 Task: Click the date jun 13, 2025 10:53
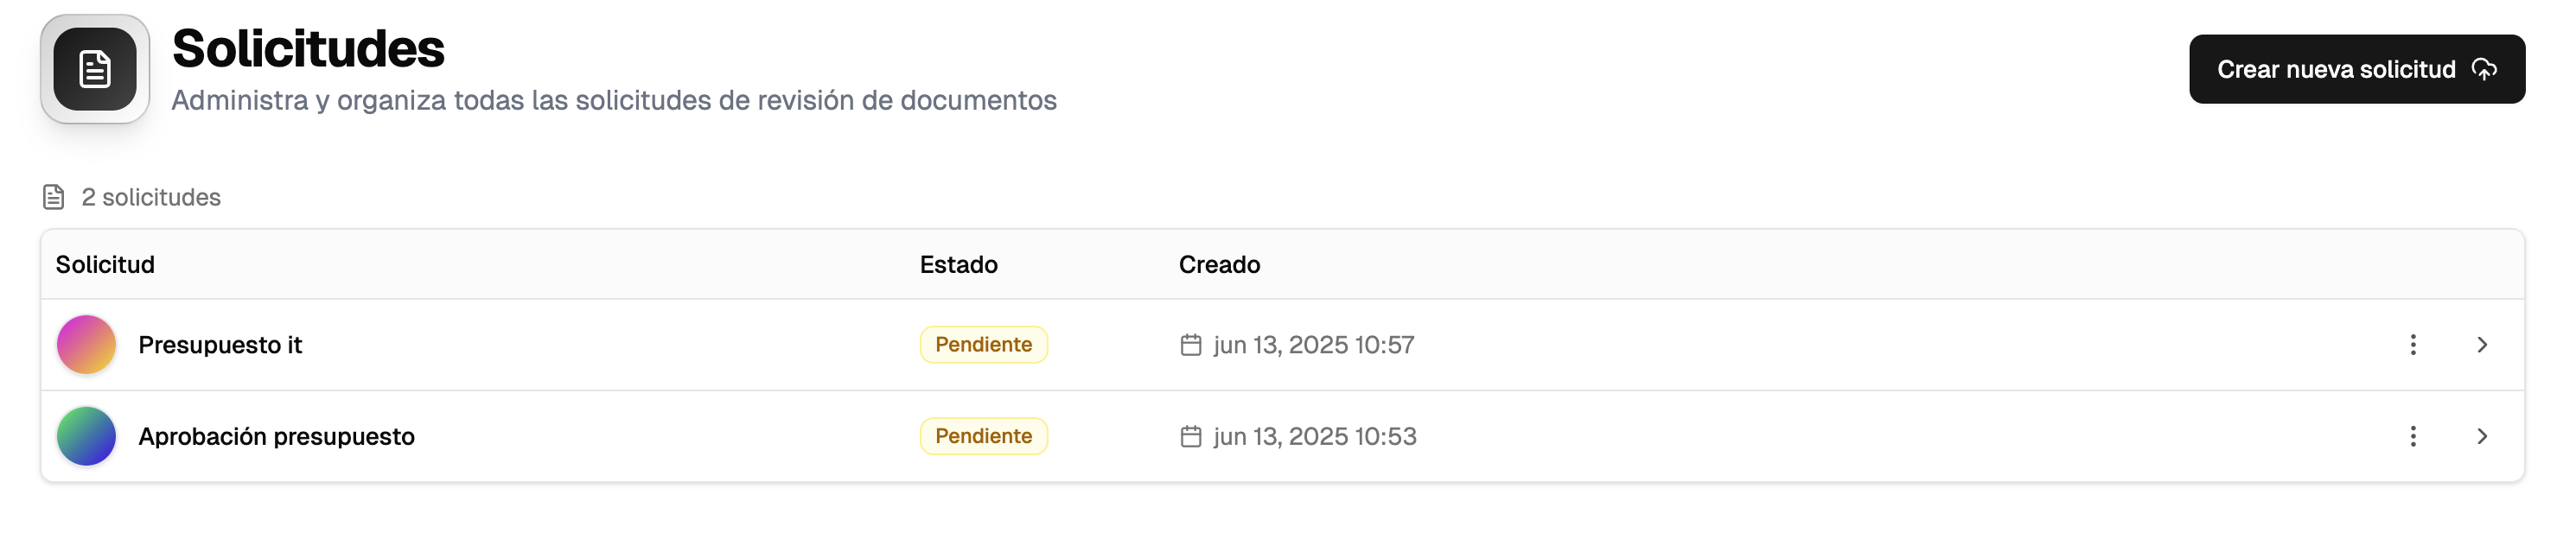[x=1314, y=437]
